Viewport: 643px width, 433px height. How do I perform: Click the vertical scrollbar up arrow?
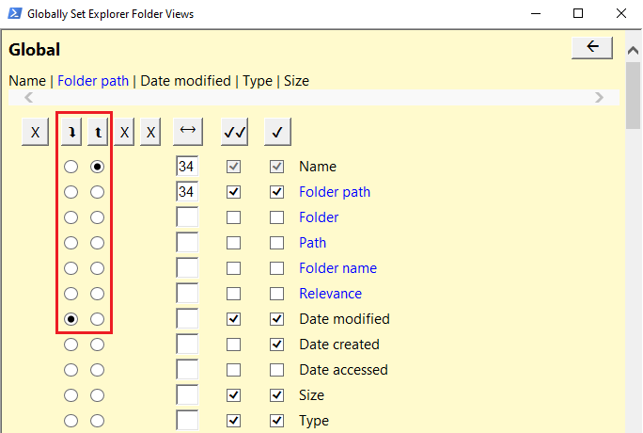(x=634, y=51)
